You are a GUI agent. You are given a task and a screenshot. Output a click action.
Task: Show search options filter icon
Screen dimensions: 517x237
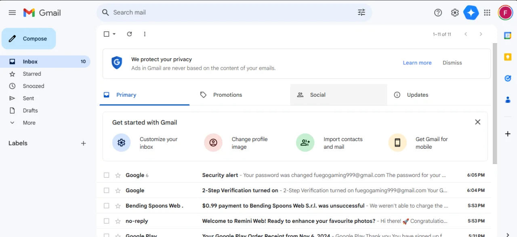(361, 12)
